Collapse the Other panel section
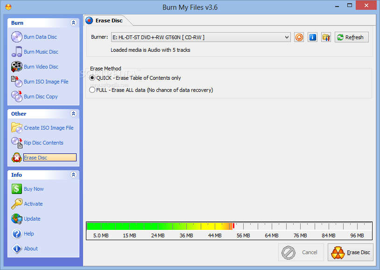380x270 pixels. pos(73,114)
